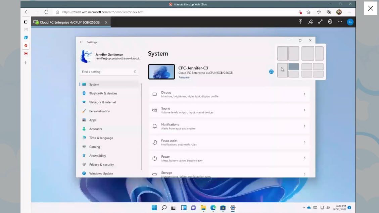This screenshot has width=379, height=213.
Task: Open Sound: Volume levels, output, input
Action: tap(229, 110)
